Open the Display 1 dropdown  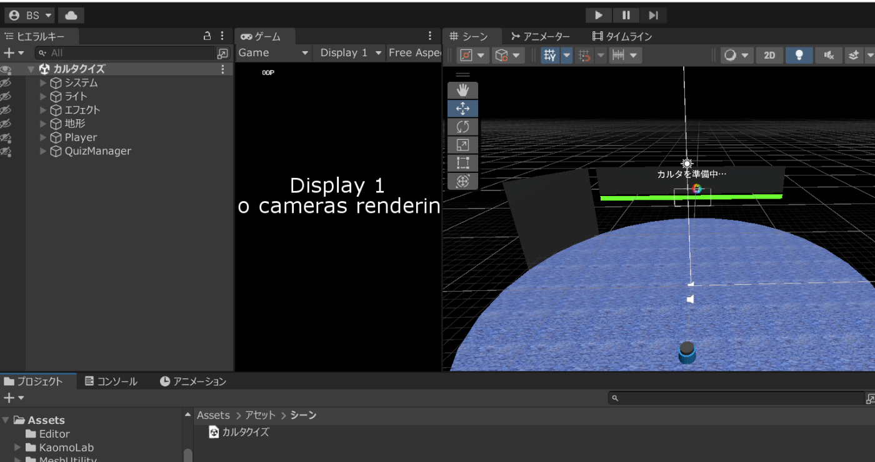tap(351, 53)
